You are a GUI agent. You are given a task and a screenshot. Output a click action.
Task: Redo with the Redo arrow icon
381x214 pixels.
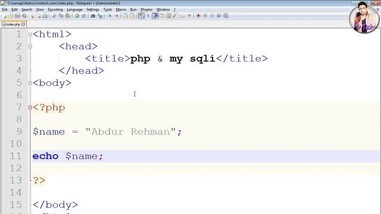(x=84, y=16)
